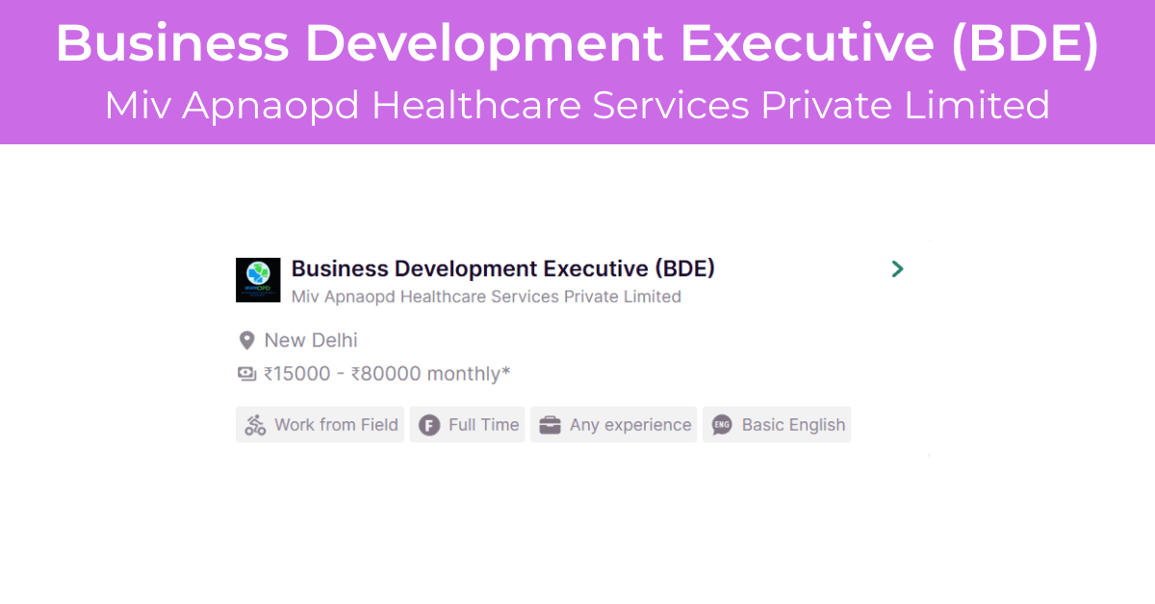Click the green chevron arrow on job card
Screen dimensions: 1155x604
click(897, 269)
